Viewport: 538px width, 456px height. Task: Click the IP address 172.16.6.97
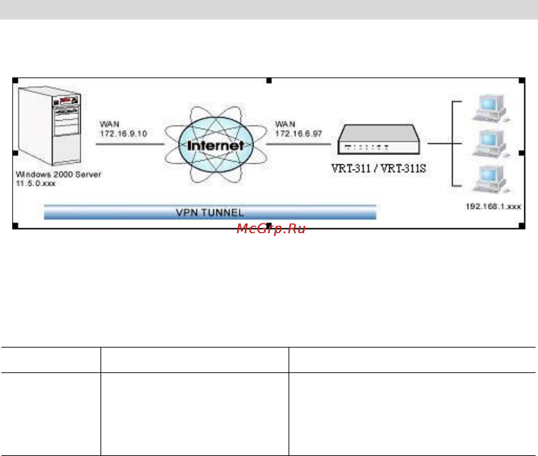click(x=299, y=134)
